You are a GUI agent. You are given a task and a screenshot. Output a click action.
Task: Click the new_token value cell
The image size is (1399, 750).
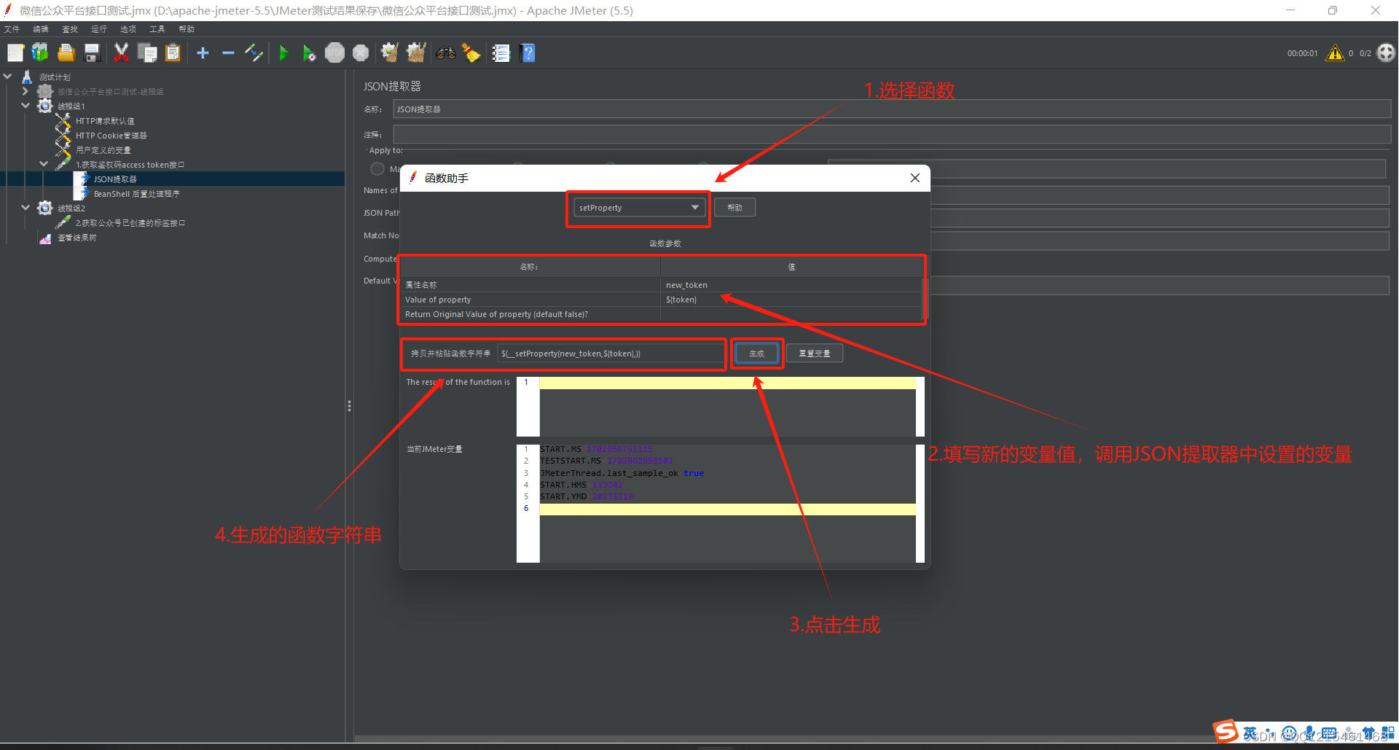click(791, 285)
